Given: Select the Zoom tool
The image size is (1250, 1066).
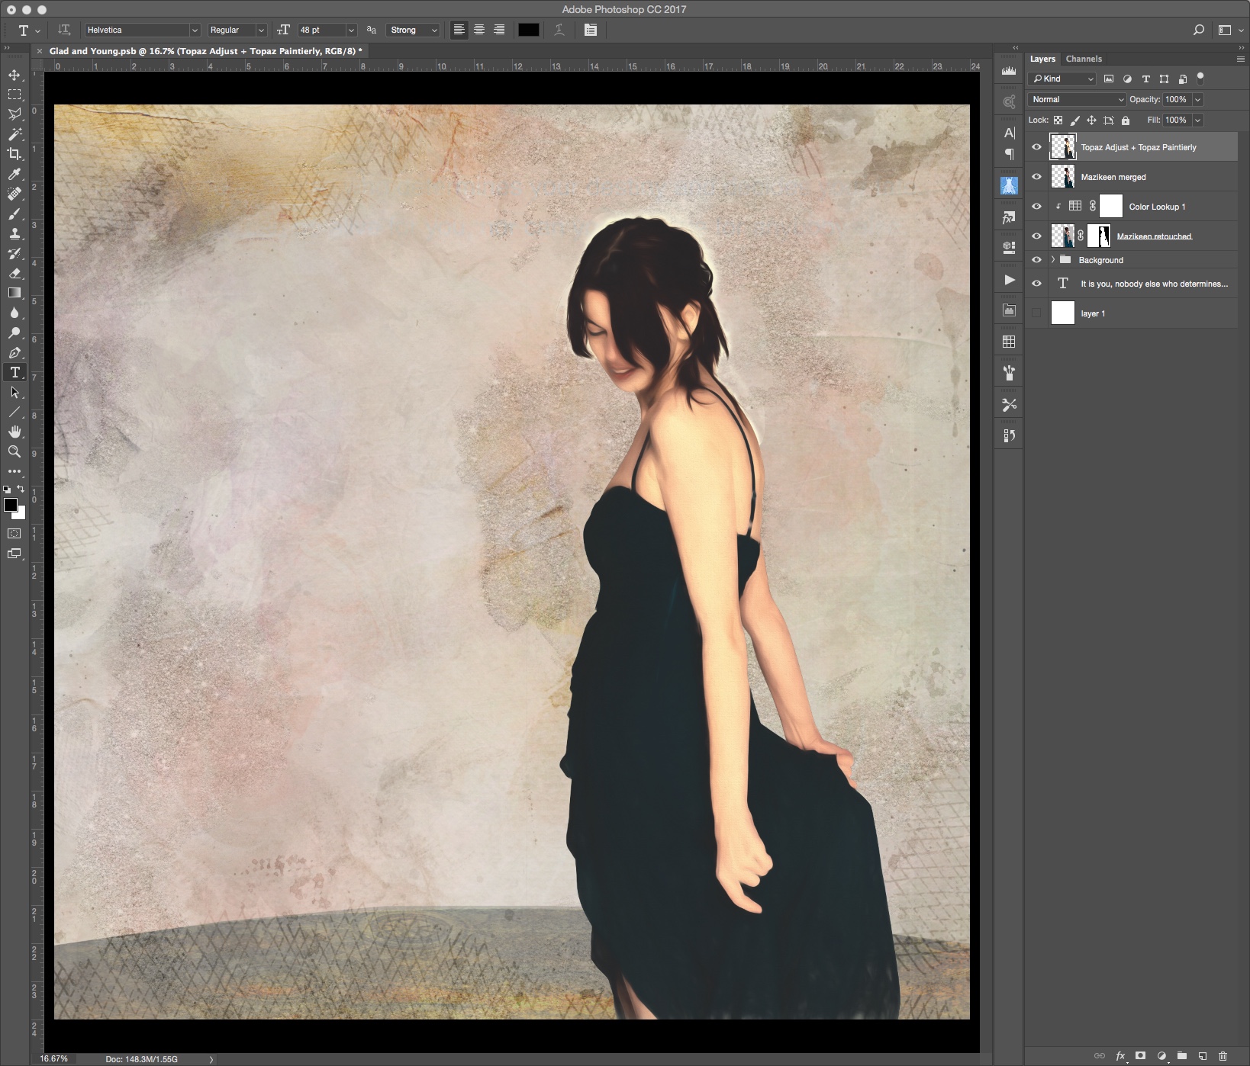Looking at the screenshot, I should point(14,451).
